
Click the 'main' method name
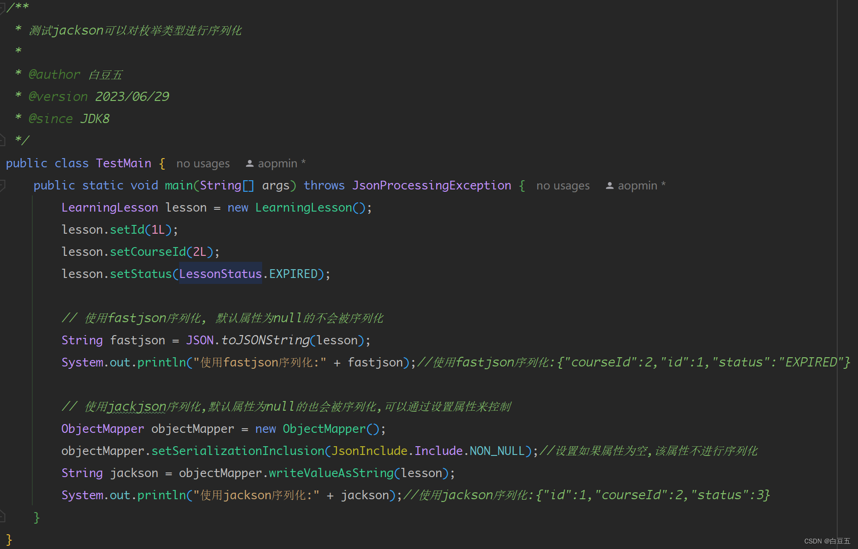pyautogui.click(x=179, y=185)
